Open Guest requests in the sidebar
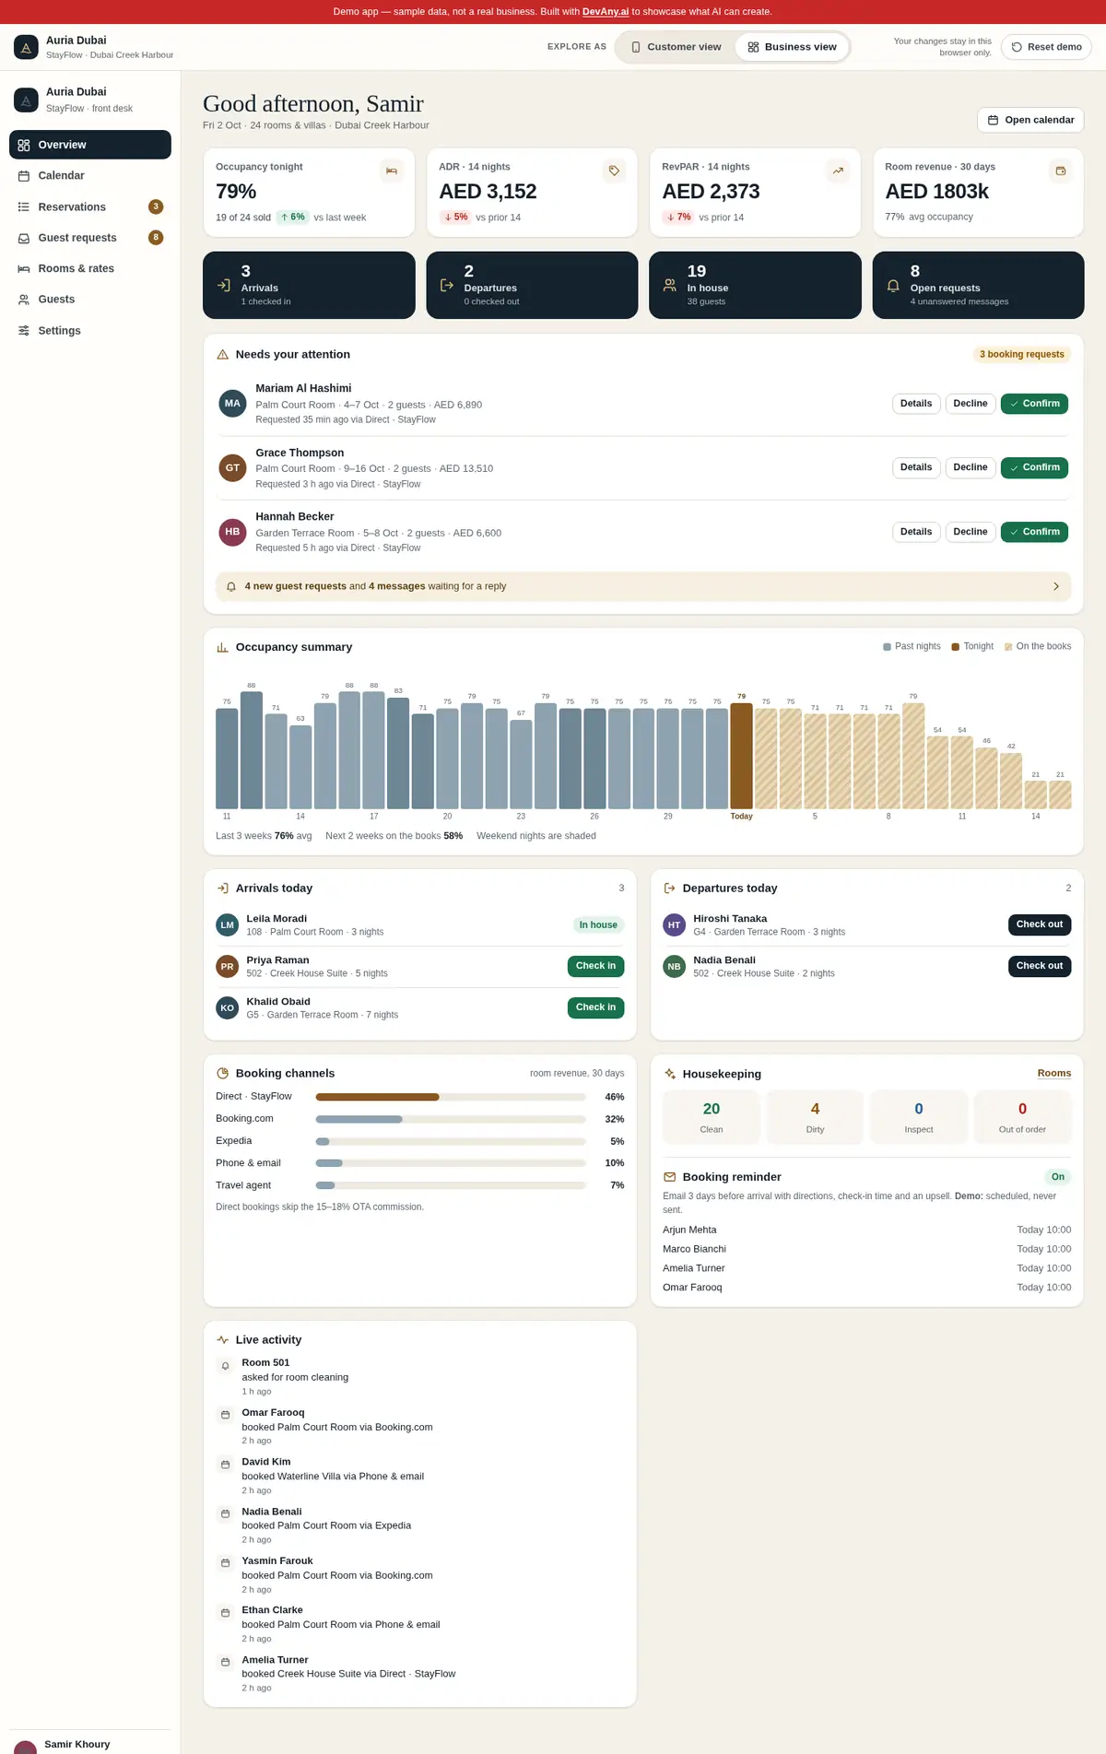The width and height of the screenshot is (1106, 1754). (x=90, y=238)
